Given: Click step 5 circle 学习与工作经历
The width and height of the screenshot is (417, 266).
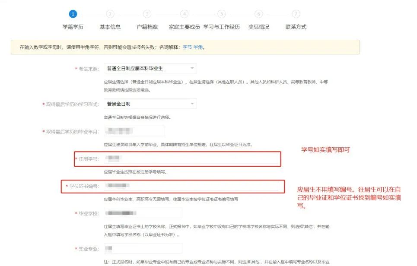Looking at the screenshot, I should tap(222, 14).
